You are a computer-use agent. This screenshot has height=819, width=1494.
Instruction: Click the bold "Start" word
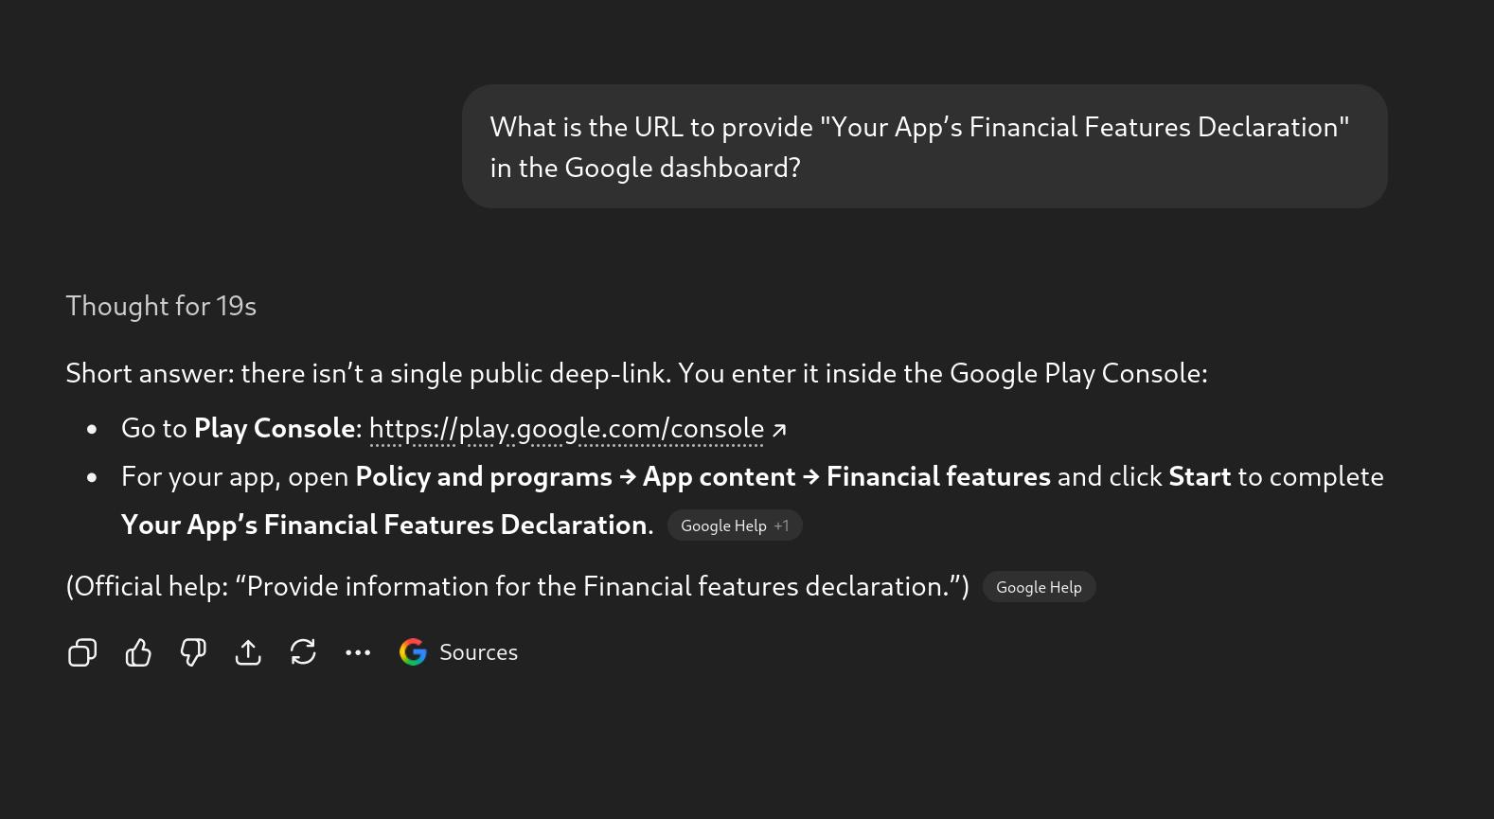click(1200, 476)
